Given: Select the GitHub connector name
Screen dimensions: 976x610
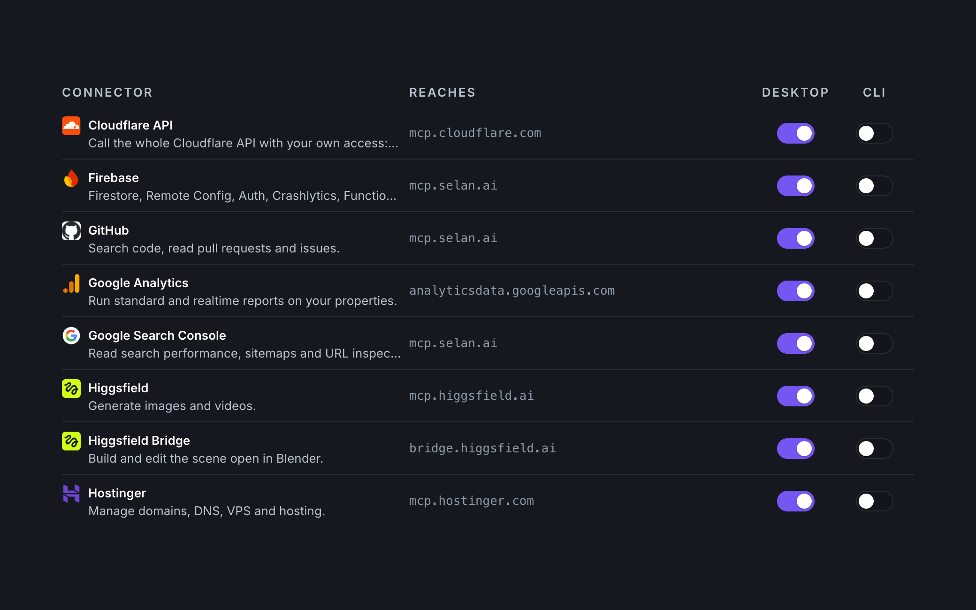Looking at the screenshot, I should point(108,230).
